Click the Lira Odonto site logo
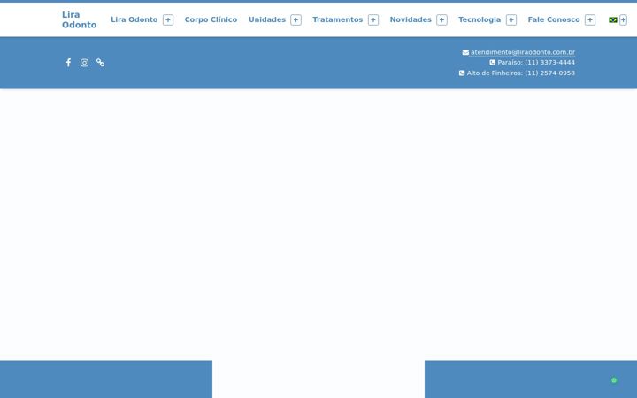This screenshot has height=398, width=637. click(x=80, y=19)
